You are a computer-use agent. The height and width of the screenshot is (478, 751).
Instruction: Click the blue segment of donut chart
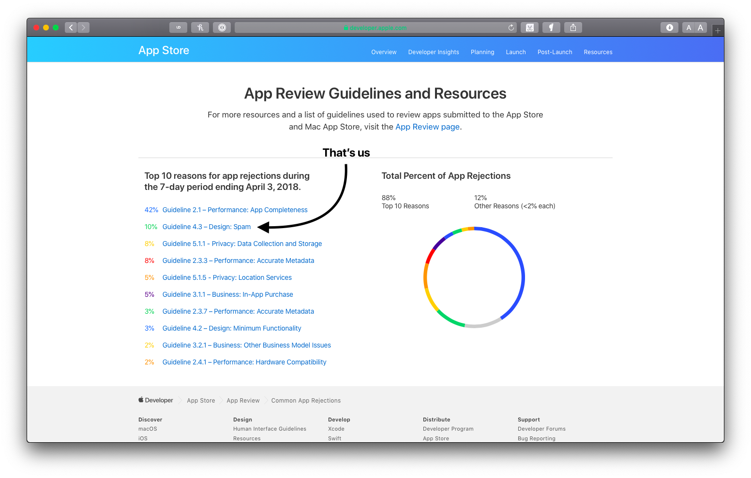tap(523, 271)
